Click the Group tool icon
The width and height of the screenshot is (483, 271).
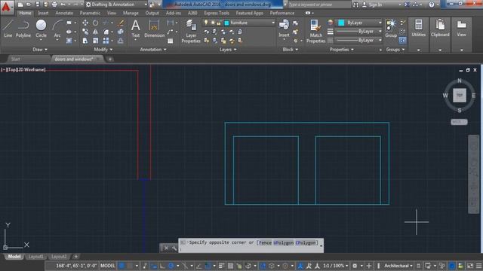coord(391,29)
